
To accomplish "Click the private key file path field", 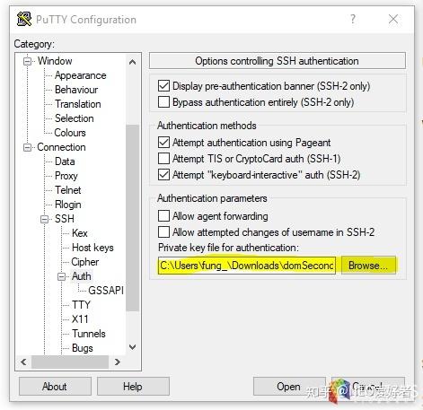I will click(247, 266).
